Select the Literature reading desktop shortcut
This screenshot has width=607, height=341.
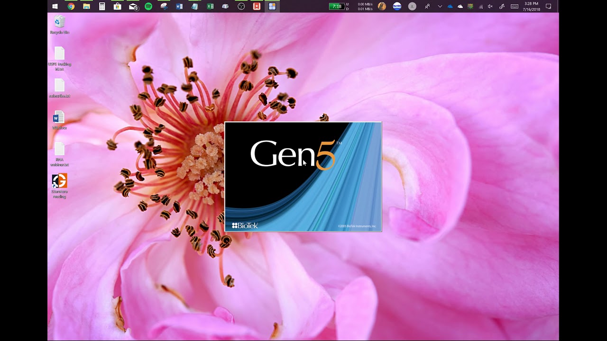coord(59,186)
